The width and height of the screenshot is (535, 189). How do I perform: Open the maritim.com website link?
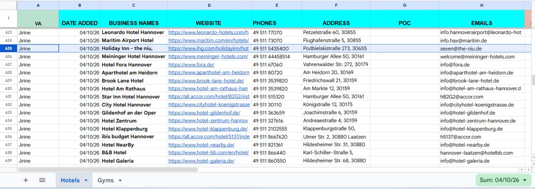208,40
